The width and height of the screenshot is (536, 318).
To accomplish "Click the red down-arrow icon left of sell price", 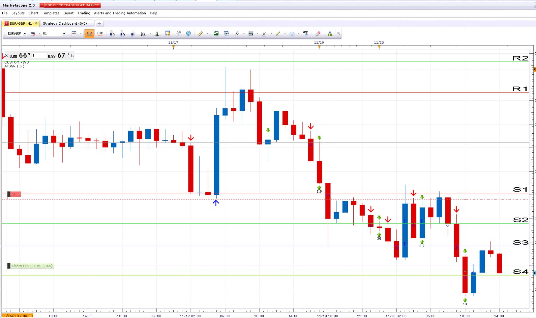I will tap(3, 56).
